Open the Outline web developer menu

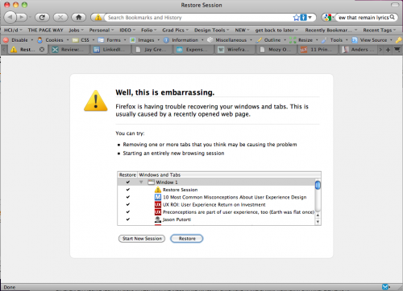pos(271,40)
